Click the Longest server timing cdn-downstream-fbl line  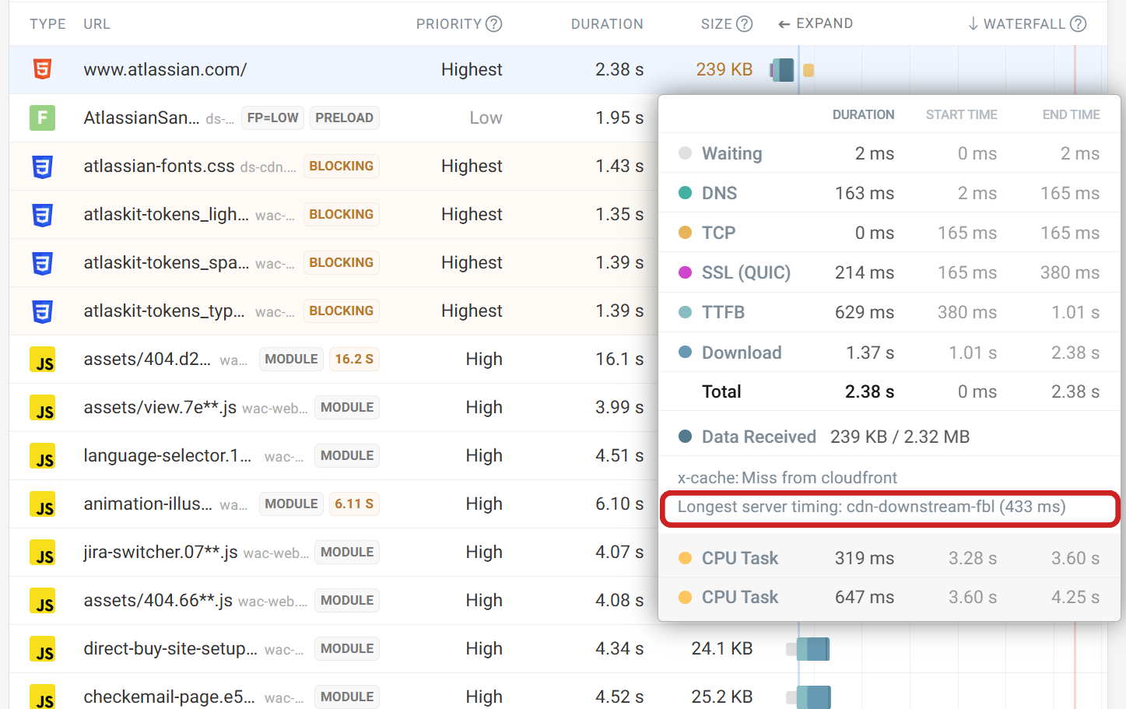pos(872,507)
